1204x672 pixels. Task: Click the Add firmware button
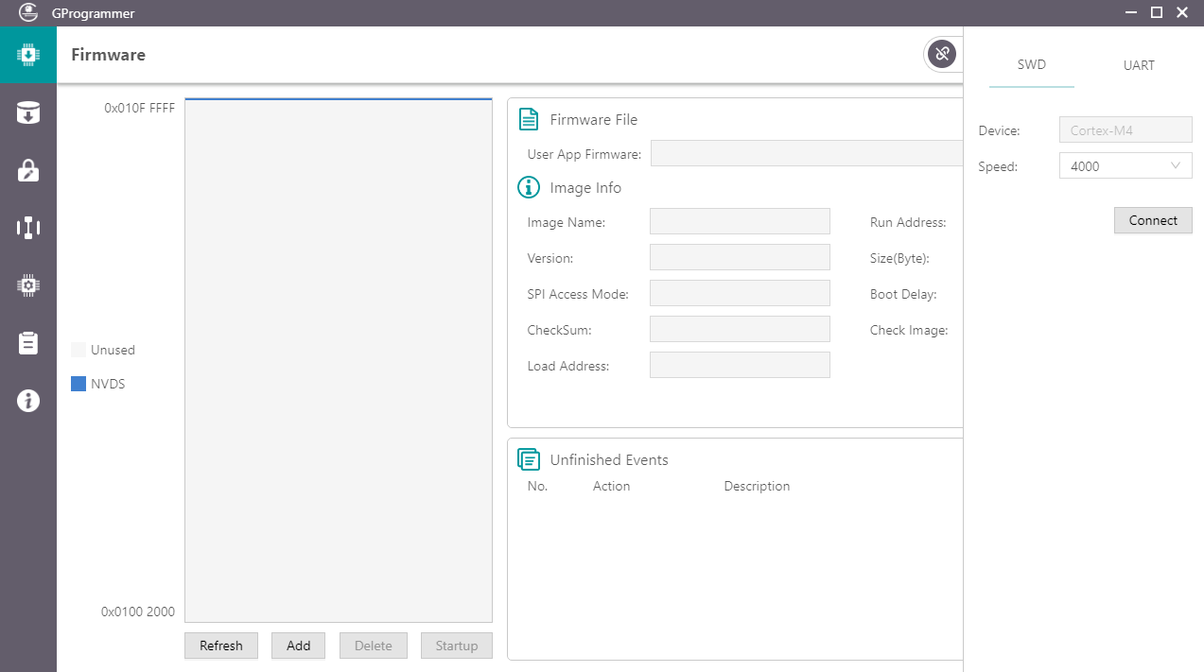tap(298, 646)
